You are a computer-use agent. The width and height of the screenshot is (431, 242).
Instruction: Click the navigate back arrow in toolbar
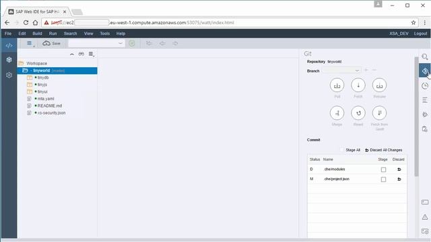point(162,43)
